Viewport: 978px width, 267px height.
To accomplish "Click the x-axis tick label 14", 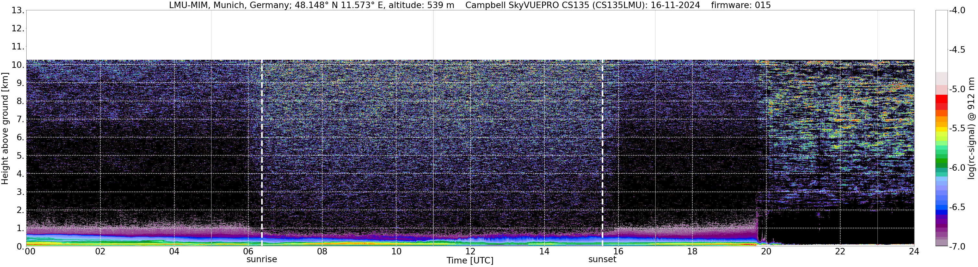I will coord(544,251).
